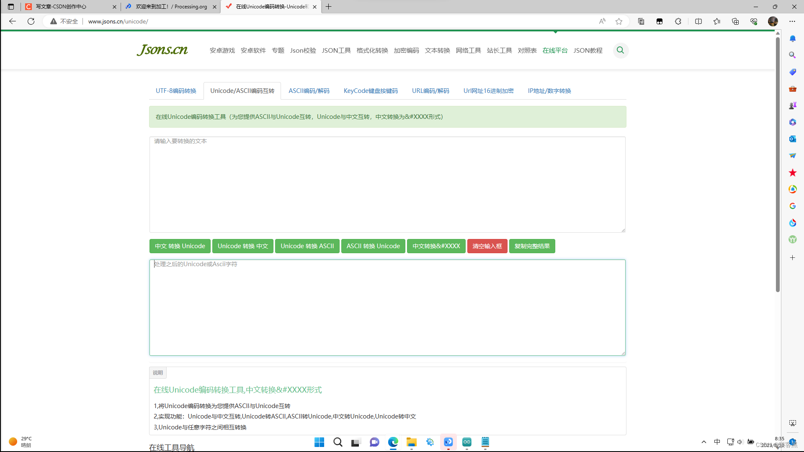Open the JSON工具 navigation menu
This screenshot has height=452, width=804.
(x=336, y=50)
